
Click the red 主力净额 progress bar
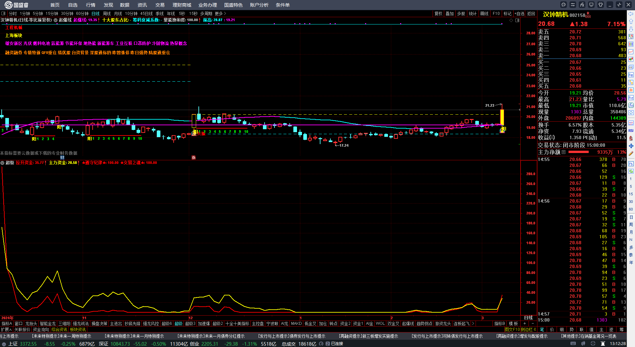(x=578, y=152)
